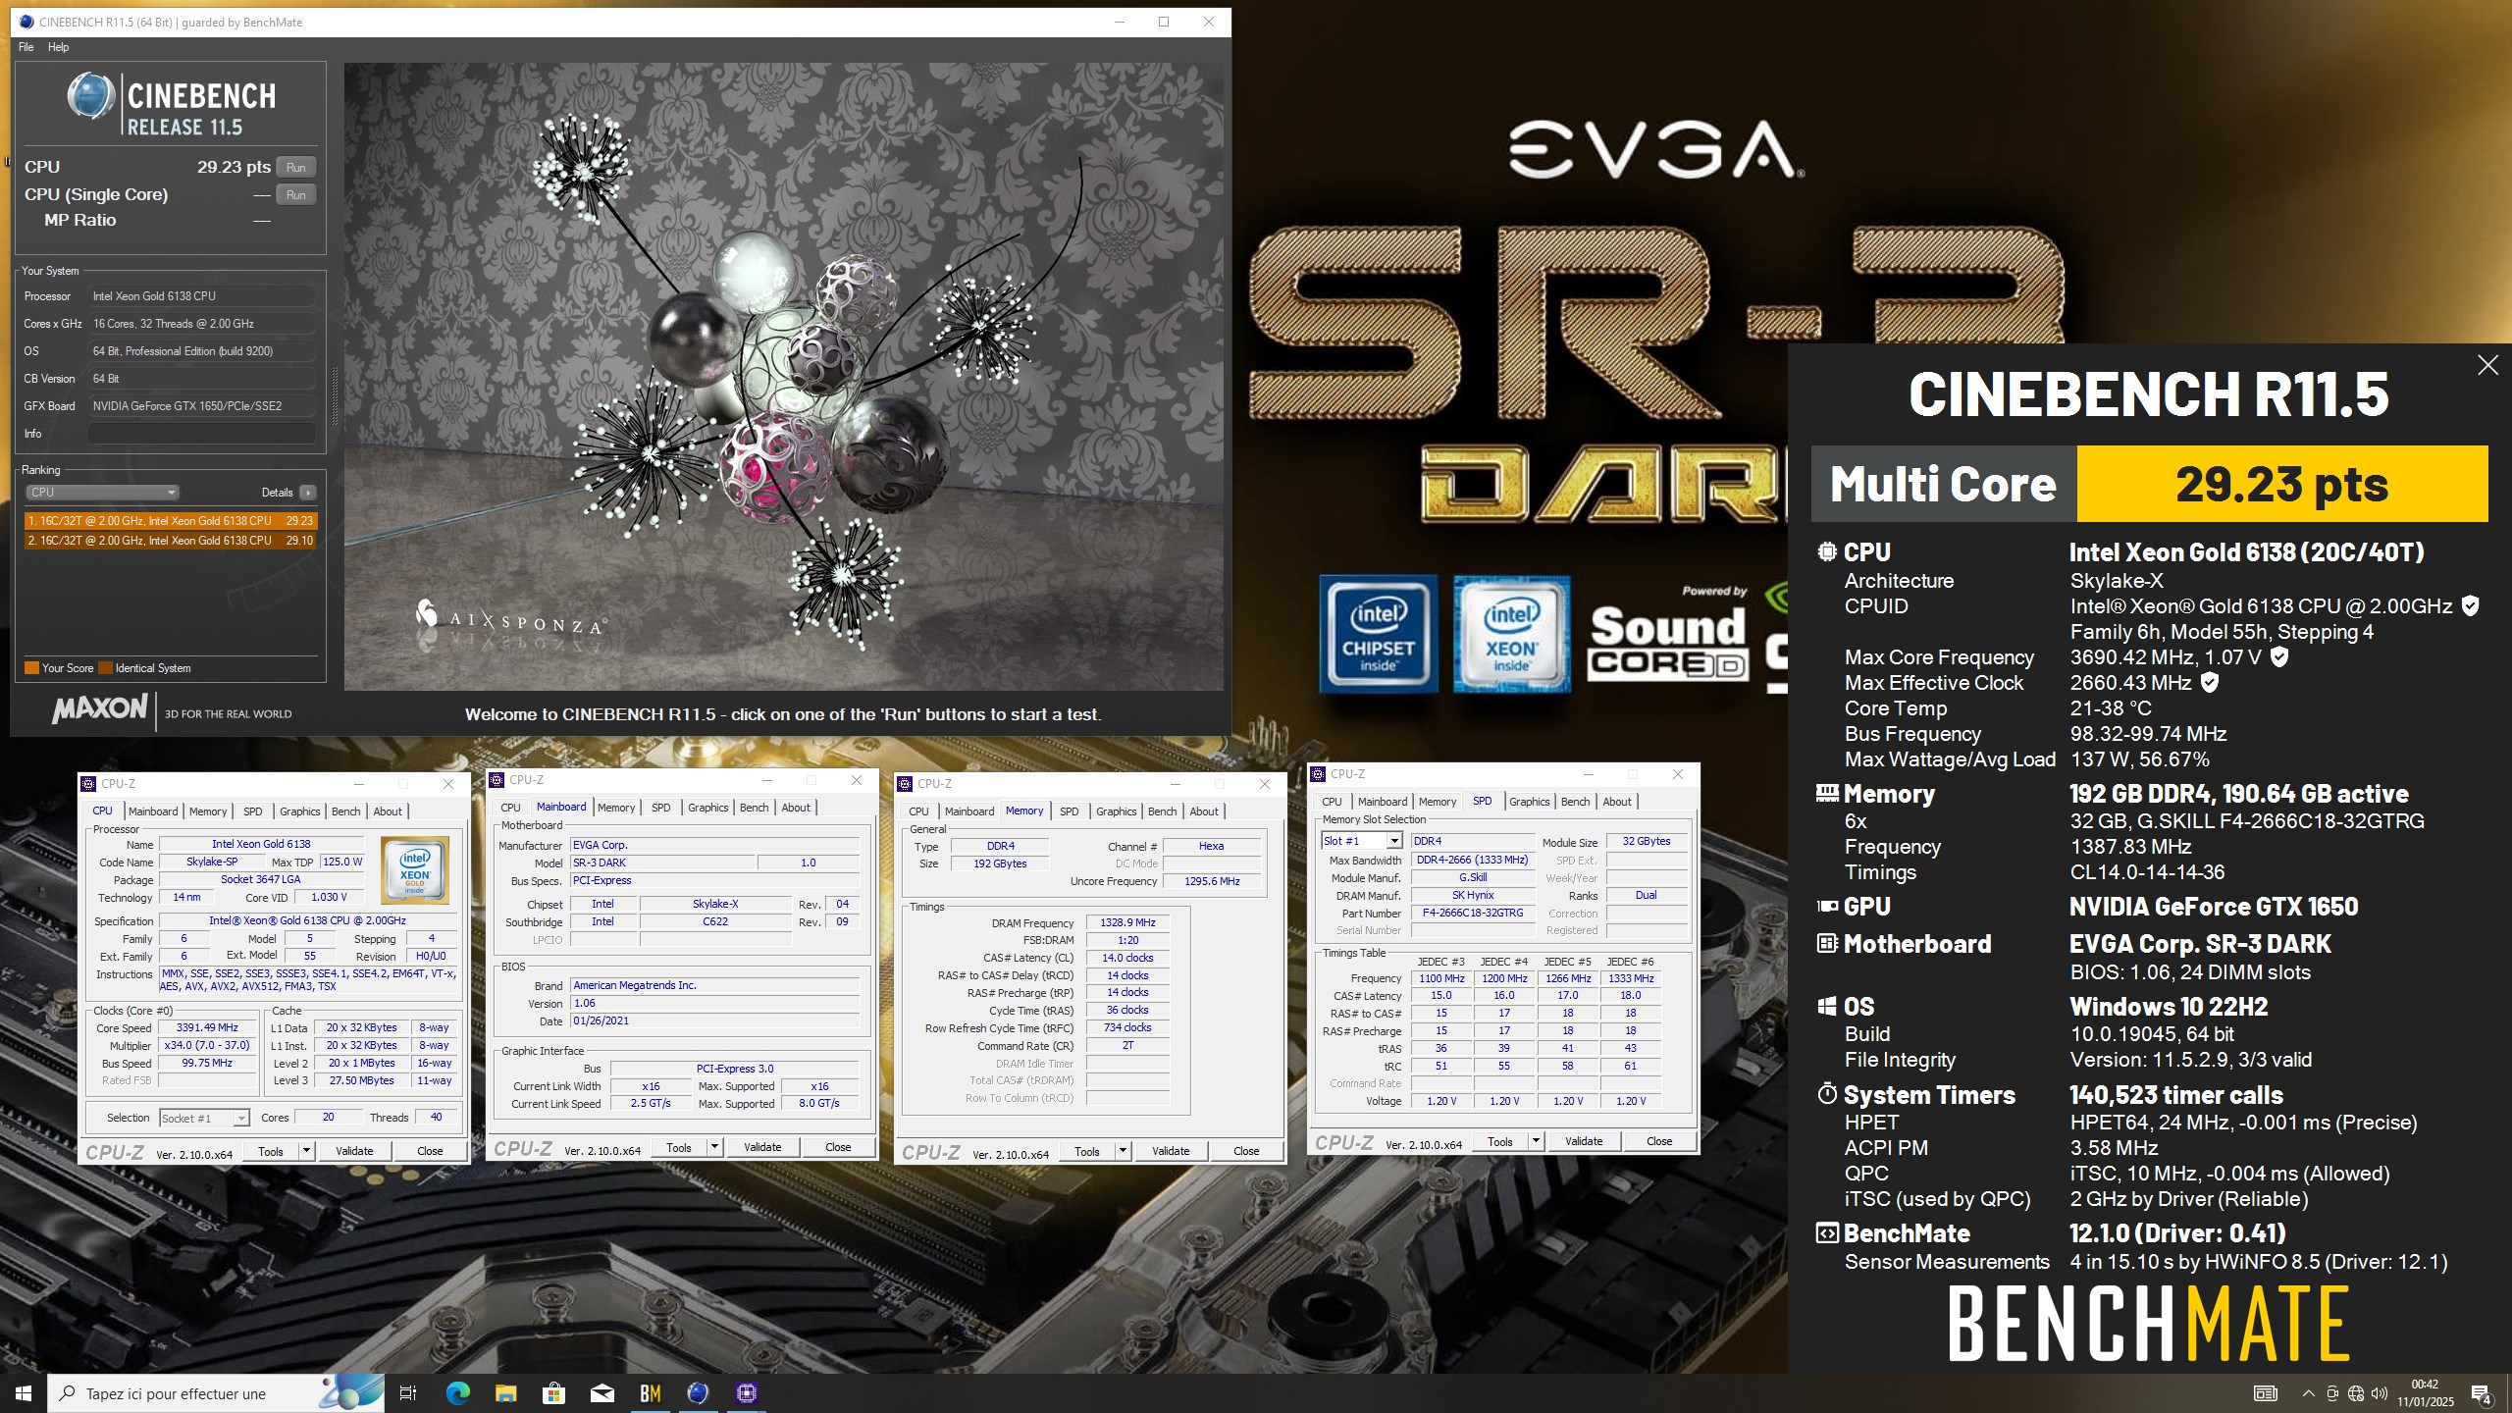Click the Your Score orange legend swatch

31,668
